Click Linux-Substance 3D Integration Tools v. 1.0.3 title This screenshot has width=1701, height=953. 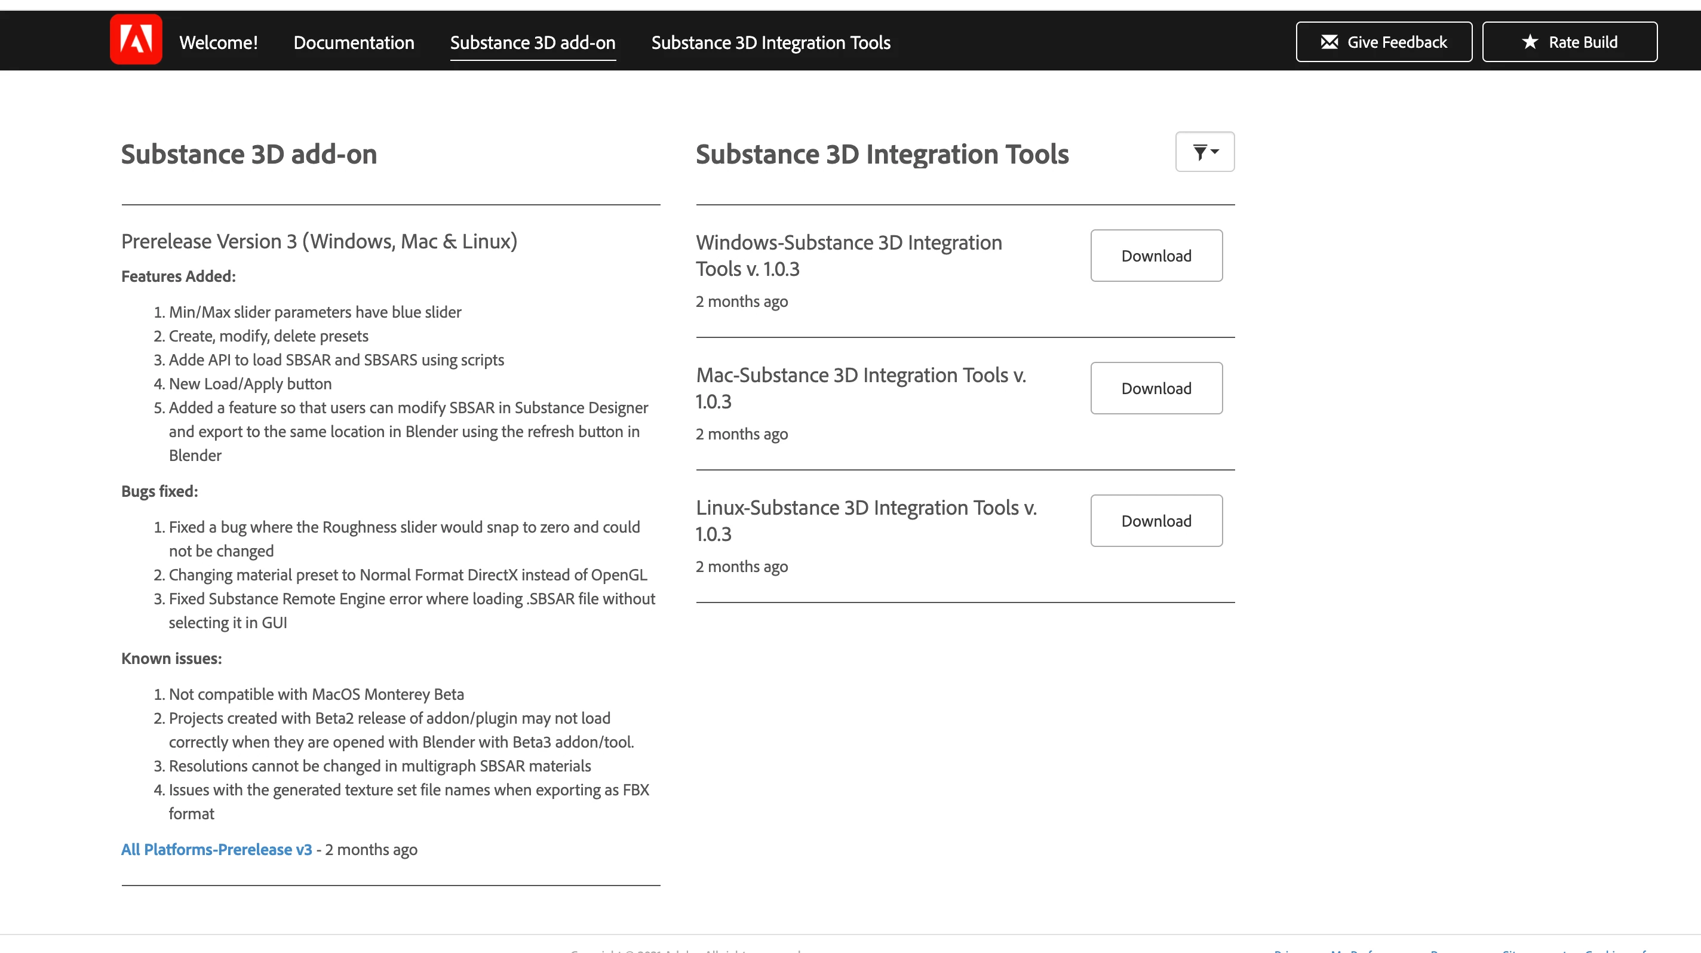(865, 521)
